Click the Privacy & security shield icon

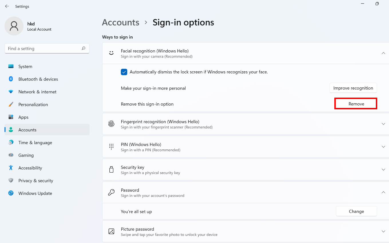point(11,181)
